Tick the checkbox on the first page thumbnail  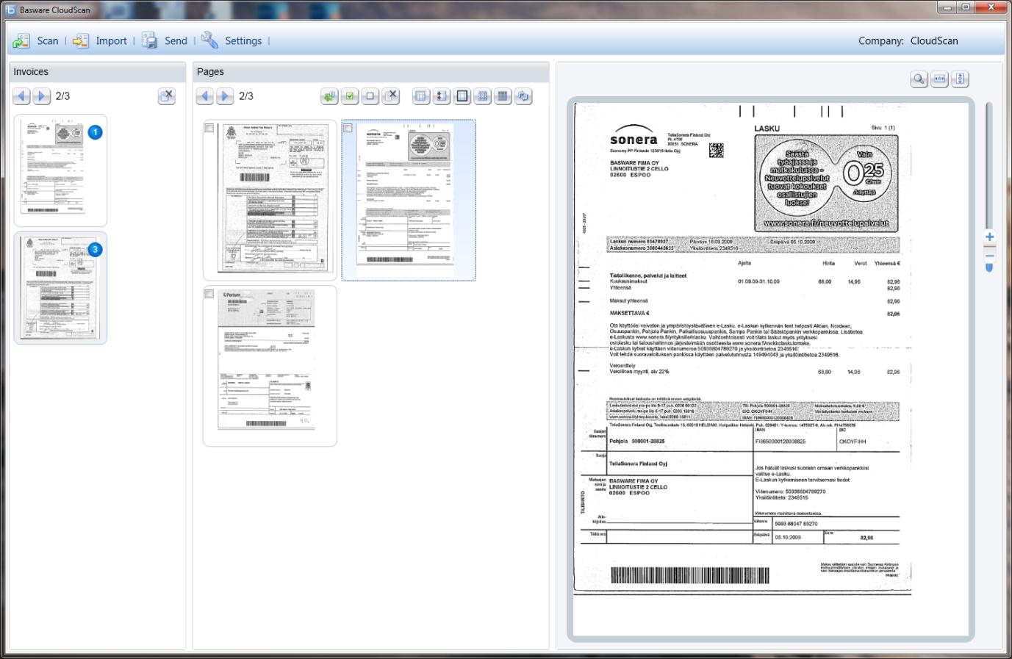click(x=209, y=128)
